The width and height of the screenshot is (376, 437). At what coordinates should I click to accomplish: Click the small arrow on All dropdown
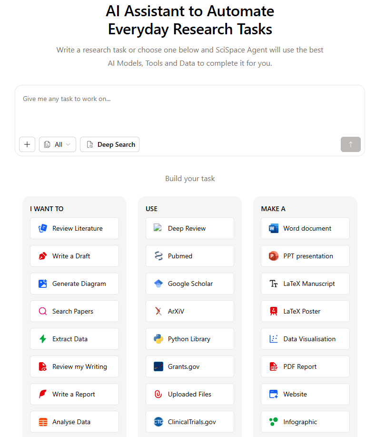68,144
